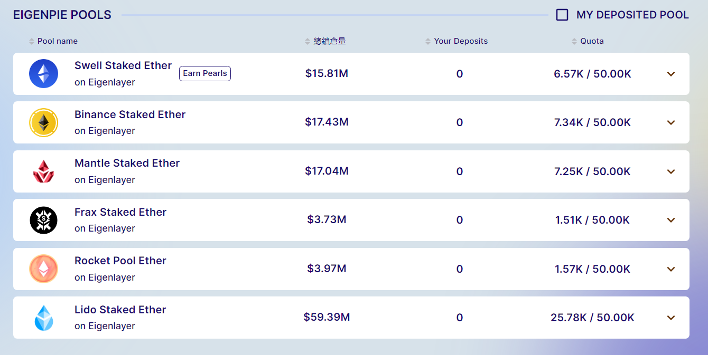Expand the Frax Staked Ether pool row

click(x=671, y=220)
